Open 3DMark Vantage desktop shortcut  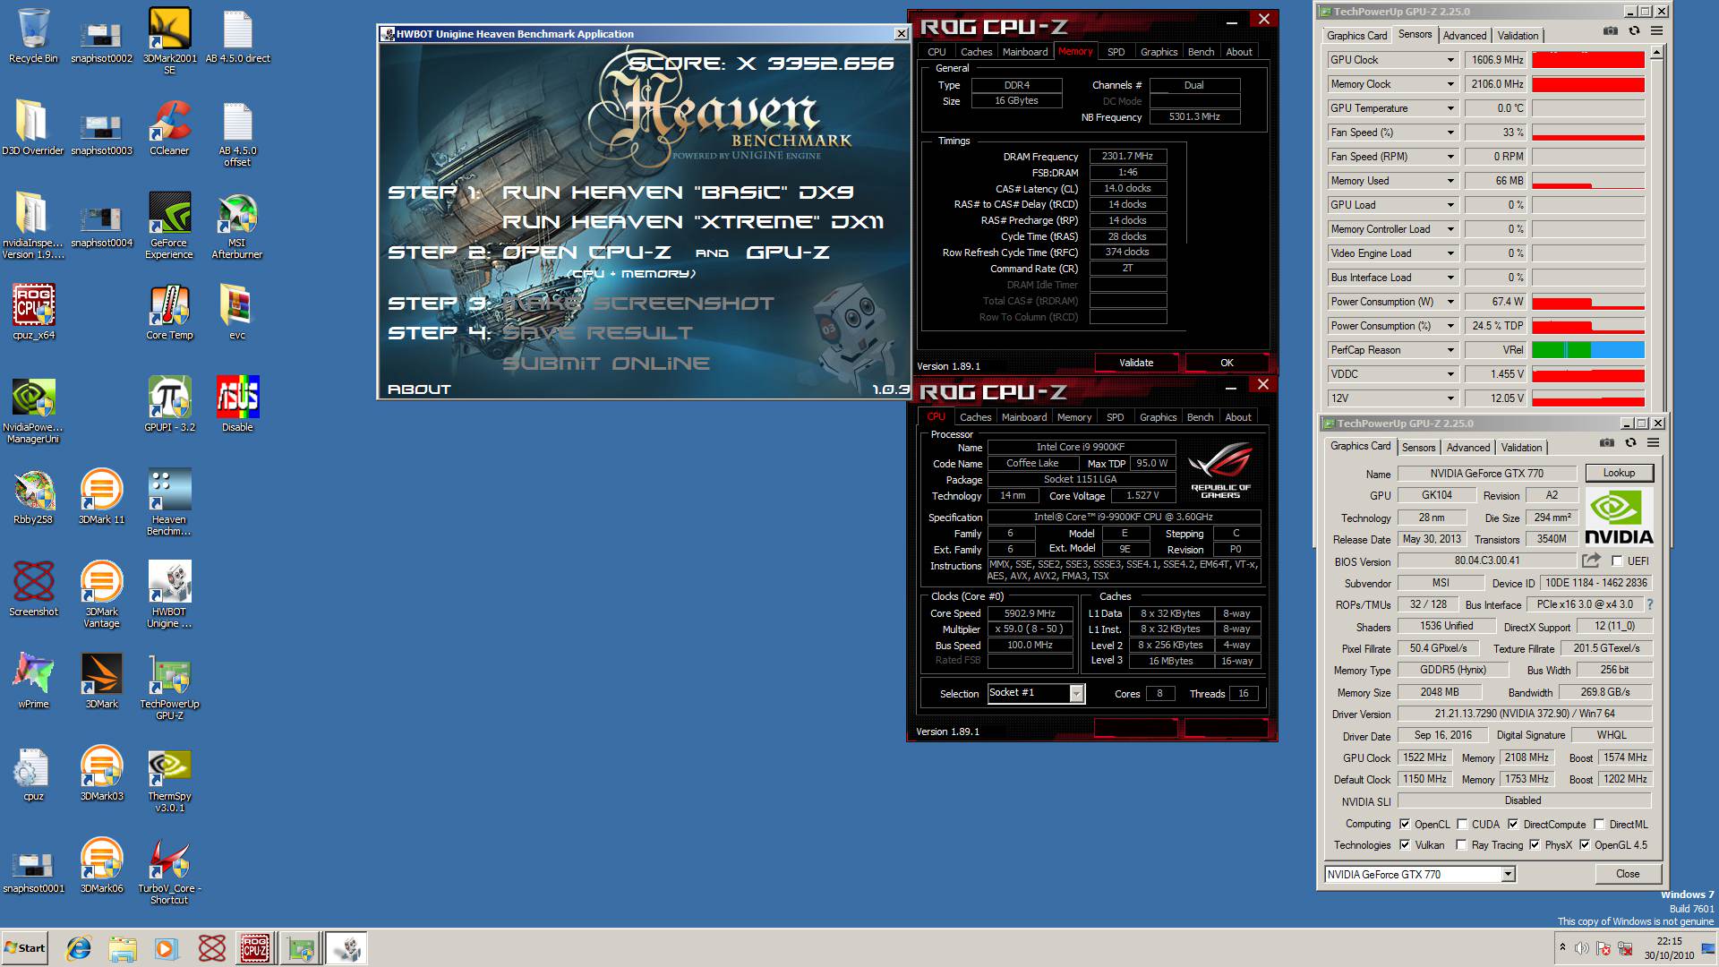pyautogui.click(x=101, y=595)
